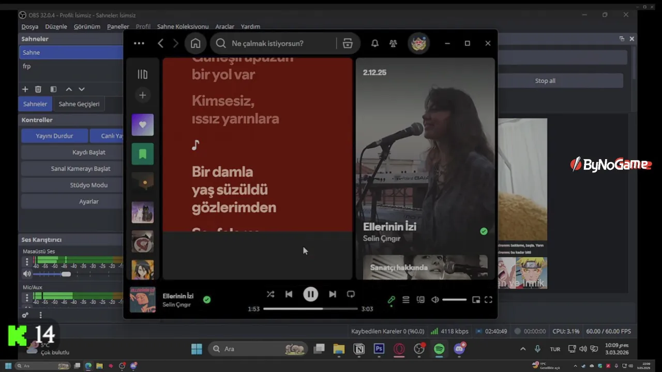Click the saved checkmark on artist panel
662x372 pixels.
coord(484,231)
